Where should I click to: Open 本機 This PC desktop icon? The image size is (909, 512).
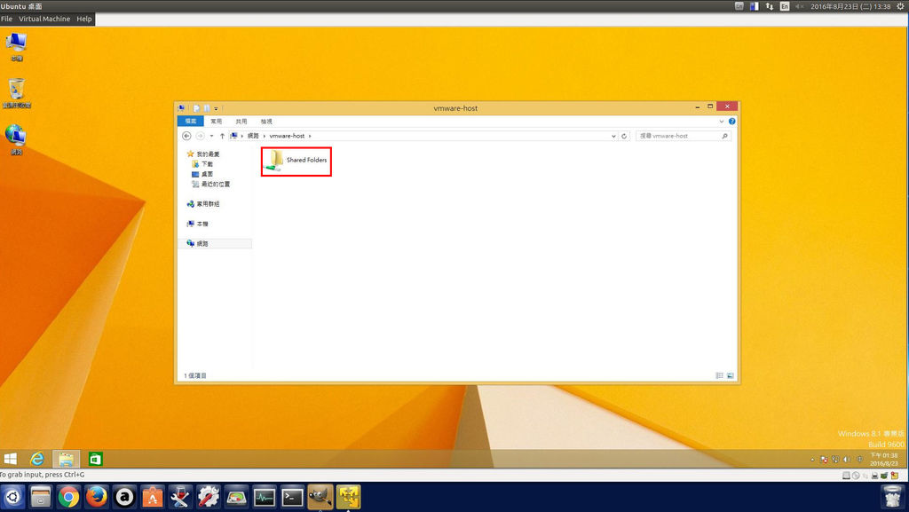pos(16,47)
